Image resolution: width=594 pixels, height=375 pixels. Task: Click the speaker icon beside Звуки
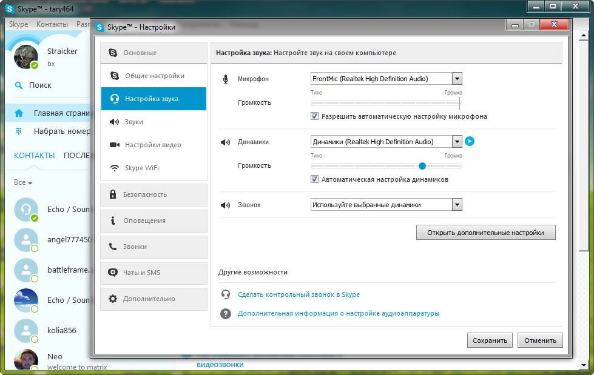coord(115,122)
